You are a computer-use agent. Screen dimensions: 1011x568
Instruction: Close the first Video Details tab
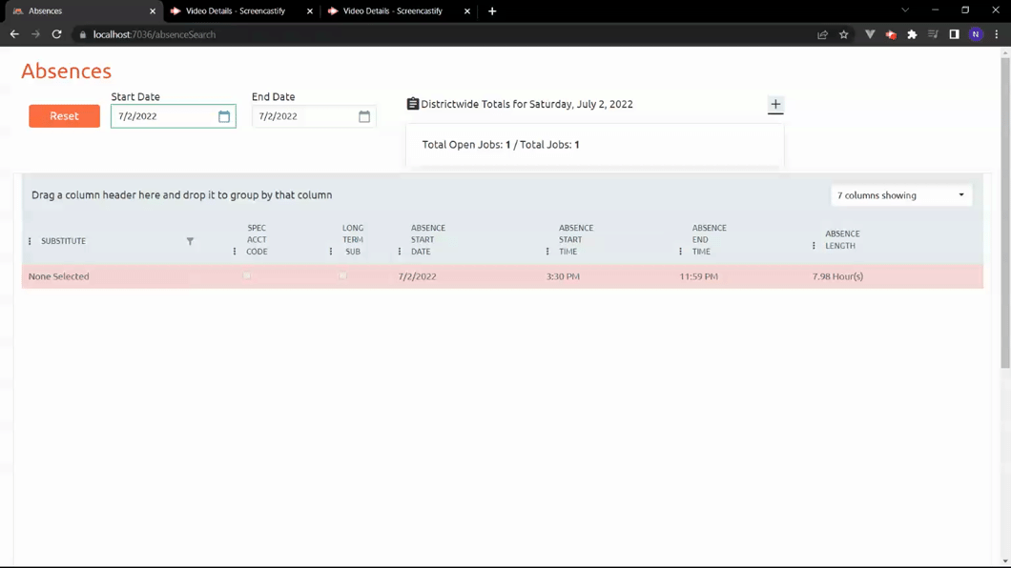[x=310, y=10]
